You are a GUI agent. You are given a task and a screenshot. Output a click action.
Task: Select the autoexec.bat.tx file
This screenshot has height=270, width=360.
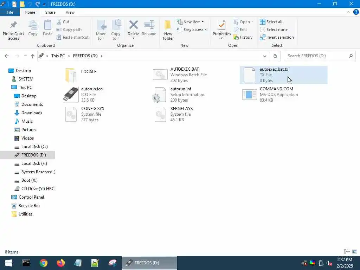(x=284, y=75)
